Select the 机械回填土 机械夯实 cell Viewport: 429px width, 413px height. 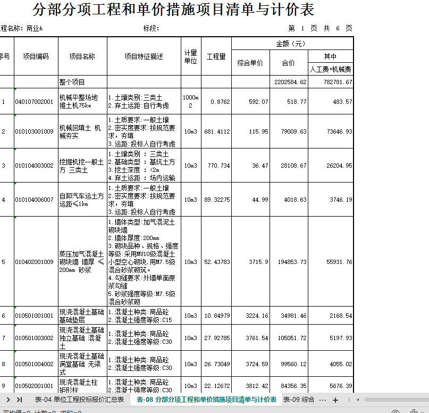tap(82, 131)
